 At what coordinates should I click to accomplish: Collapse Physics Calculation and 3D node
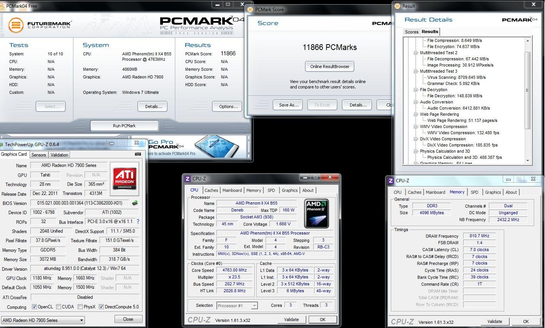point(416,151)
